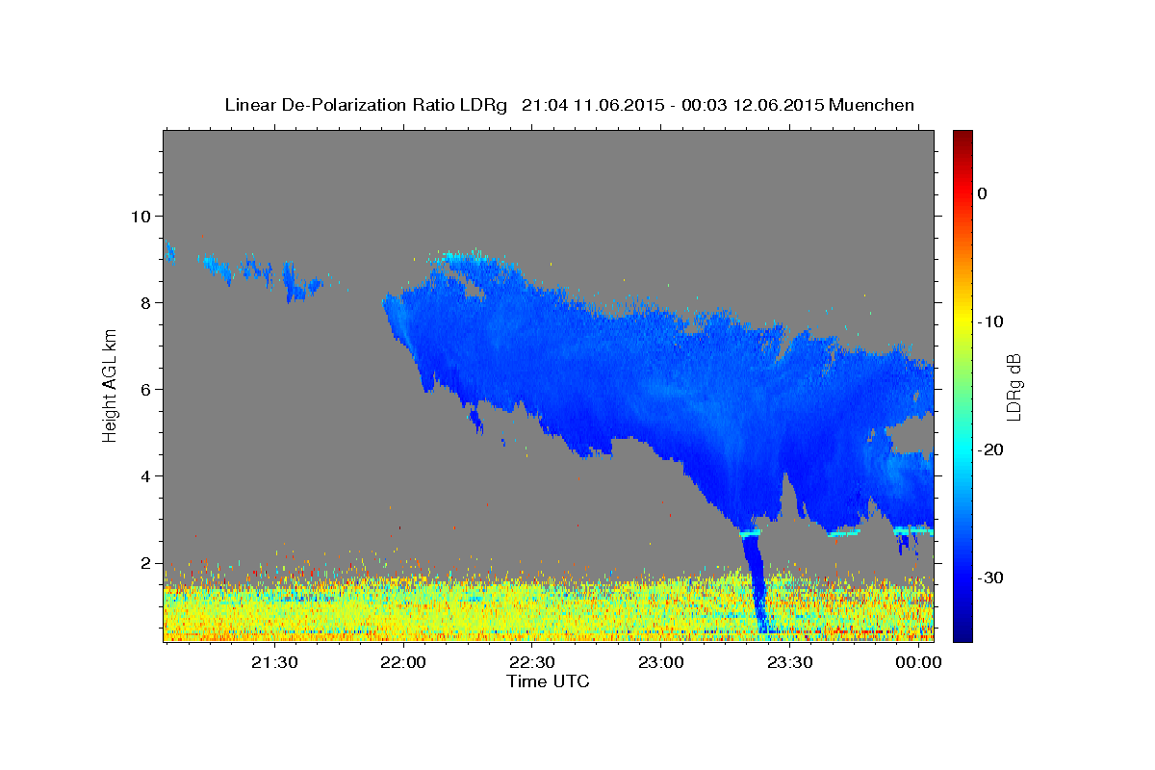This screenshot has height=770, width=1155.
Task: Click the dark red top of the colorbar
Action: [962, 138]
